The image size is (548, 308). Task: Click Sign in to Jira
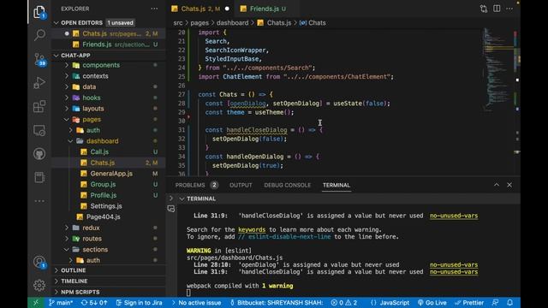click(139, 303)
